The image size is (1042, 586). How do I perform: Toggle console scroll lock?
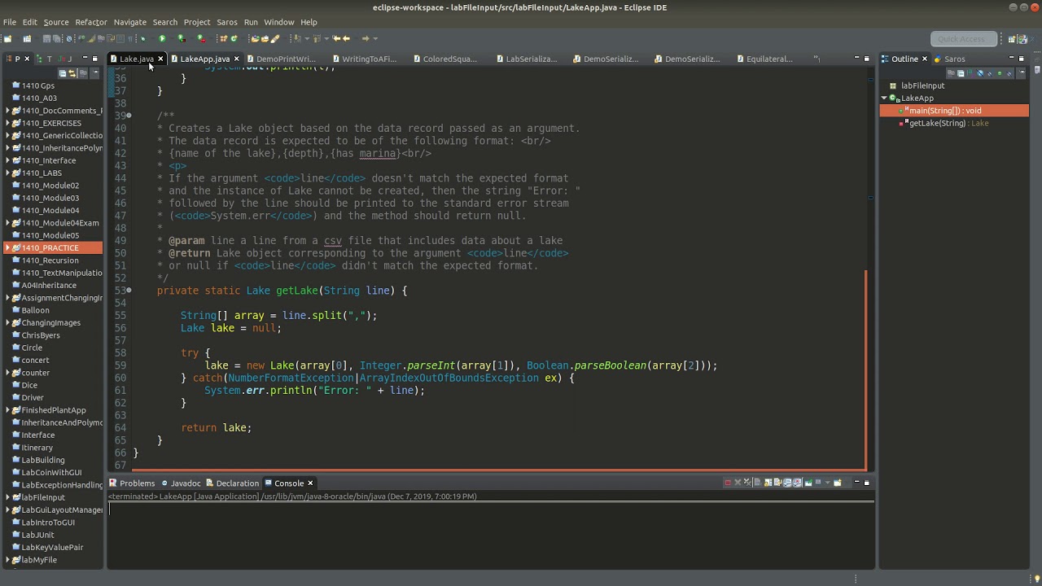click(768, 483)
